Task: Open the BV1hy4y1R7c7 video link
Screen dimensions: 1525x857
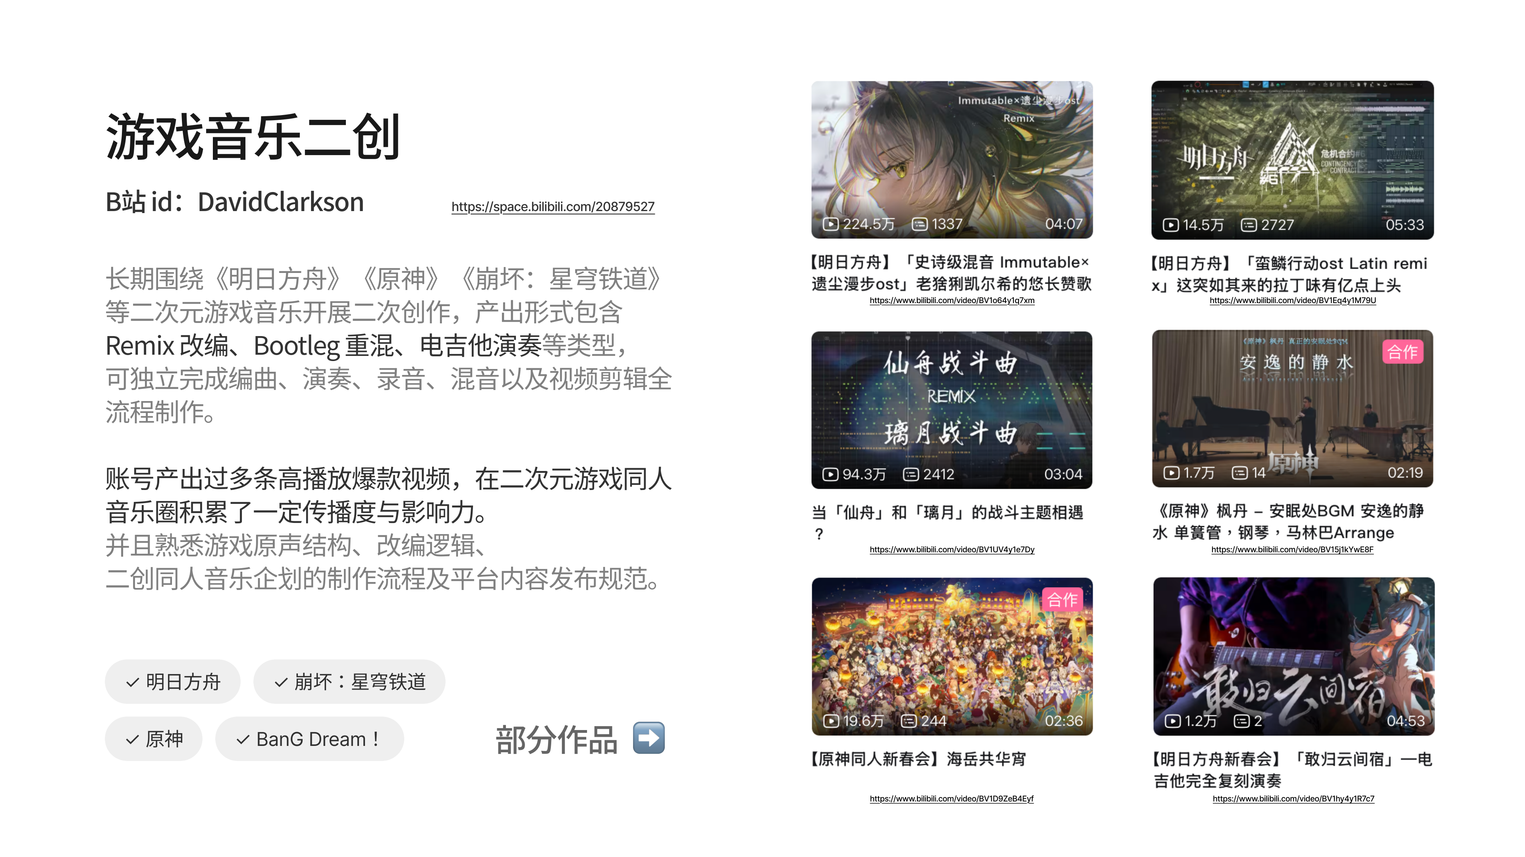Action: (1293, 798)
